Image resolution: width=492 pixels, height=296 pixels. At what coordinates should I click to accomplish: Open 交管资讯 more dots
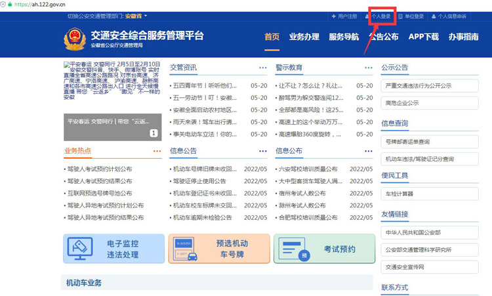tap(263, 68)
